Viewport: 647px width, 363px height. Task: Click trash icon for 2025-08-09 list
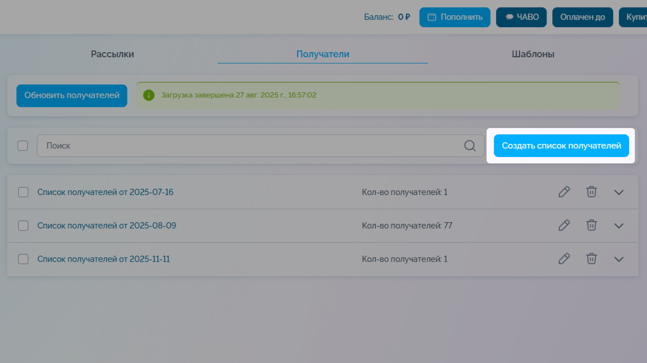[x=591, y=225]
